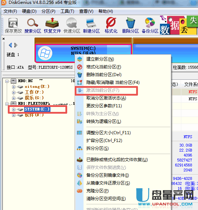Choose 清除分区空闲空间(E)
Viewport: 198px width, 210px height.
(106, 199)
